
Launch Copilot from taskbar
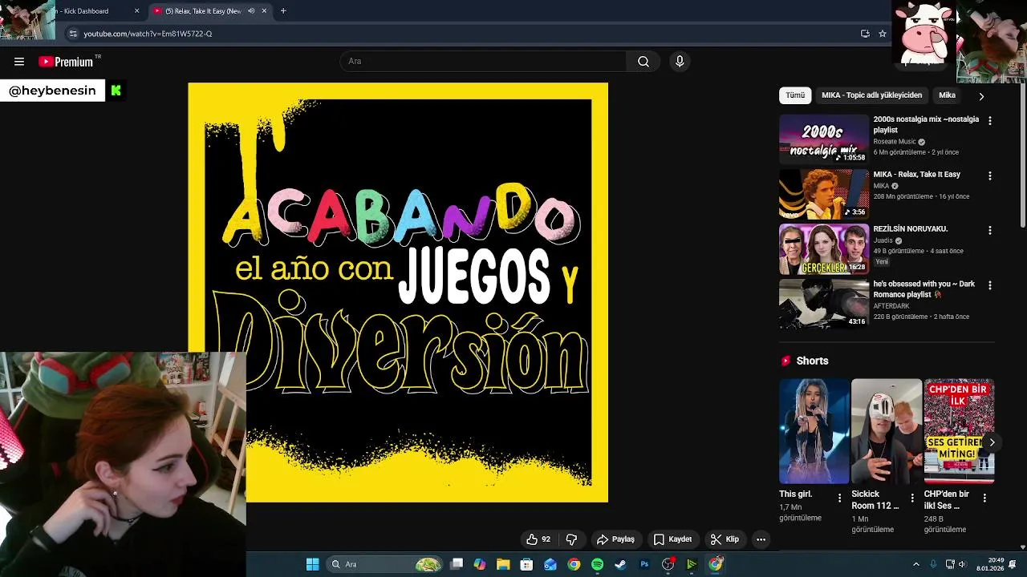click(480, 564)
